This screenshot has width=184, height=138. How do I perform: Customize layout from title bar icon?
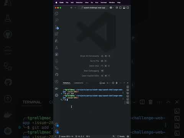point(117,8)
